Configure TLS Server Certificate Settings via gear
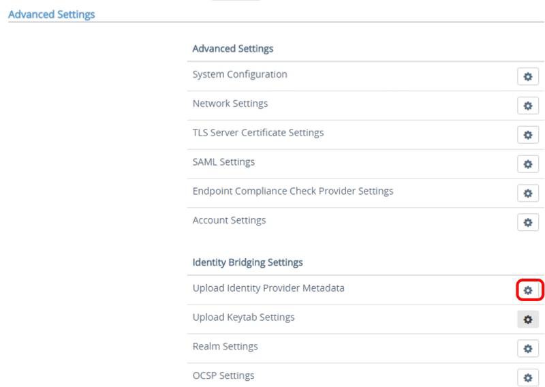The width and height of the screenshot is (545, 387). [x=527, y=135]
